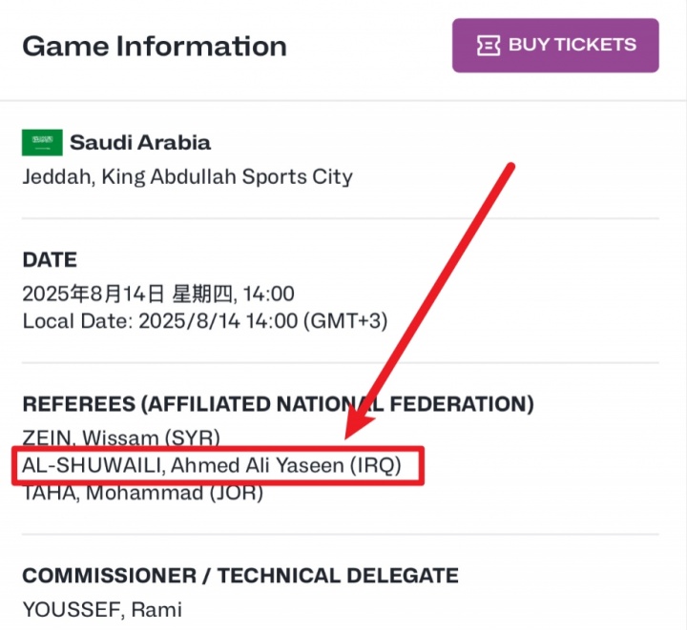Click the 14:00 time in the date line

[272, 294]
